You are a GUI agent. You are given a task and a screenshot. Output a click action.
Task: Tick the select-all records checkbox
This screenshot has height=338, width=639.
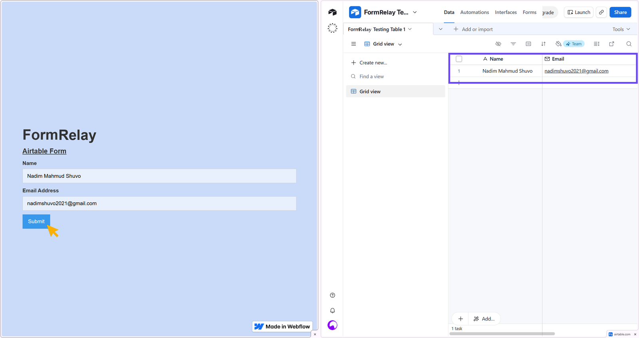[x=459, y=59]
